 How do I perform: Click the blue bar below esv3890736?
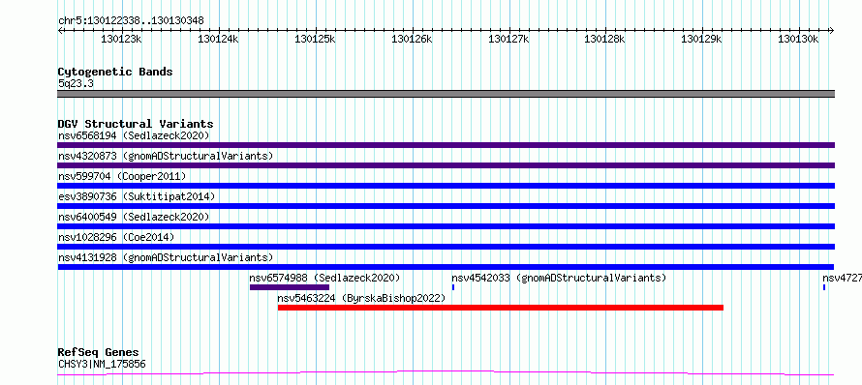coord(446,206)
